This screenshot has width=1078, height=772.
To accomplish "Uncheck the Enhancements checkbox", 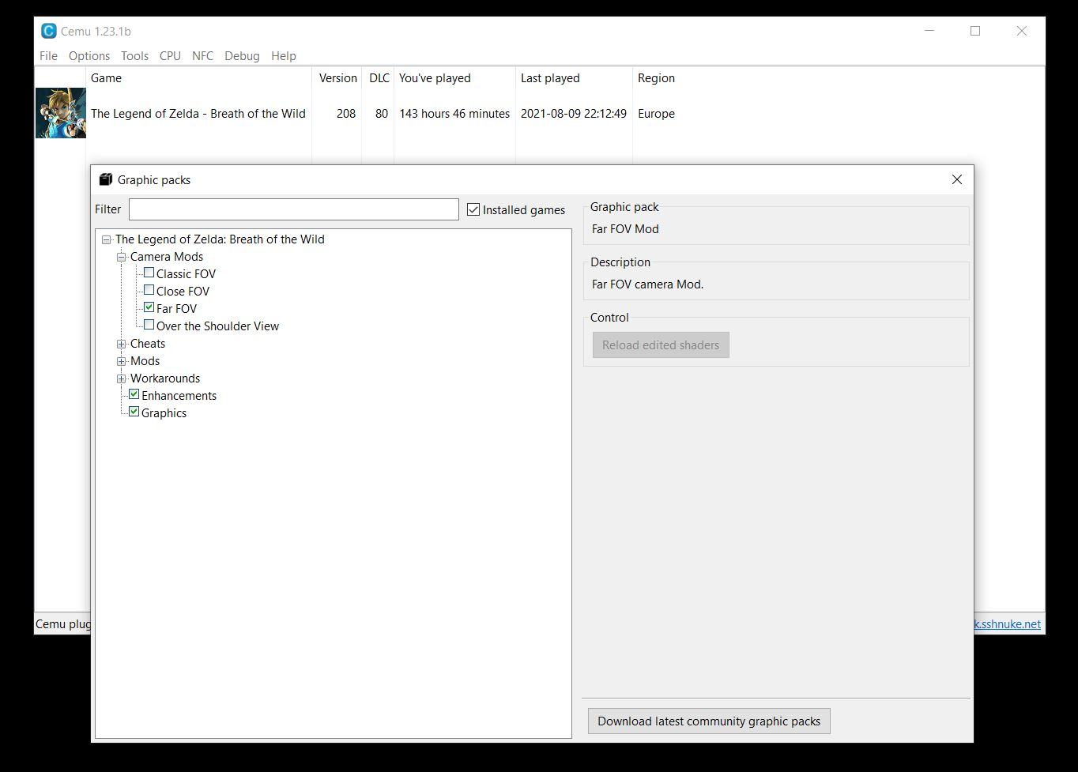I will tap(134, 394).
